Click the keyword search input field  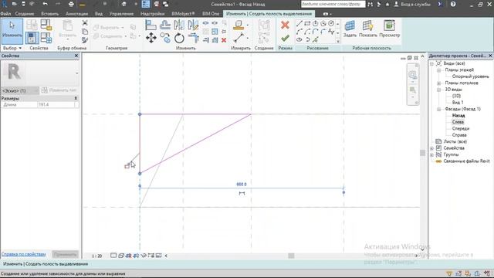pyautogui.click(x=333, y=4)
